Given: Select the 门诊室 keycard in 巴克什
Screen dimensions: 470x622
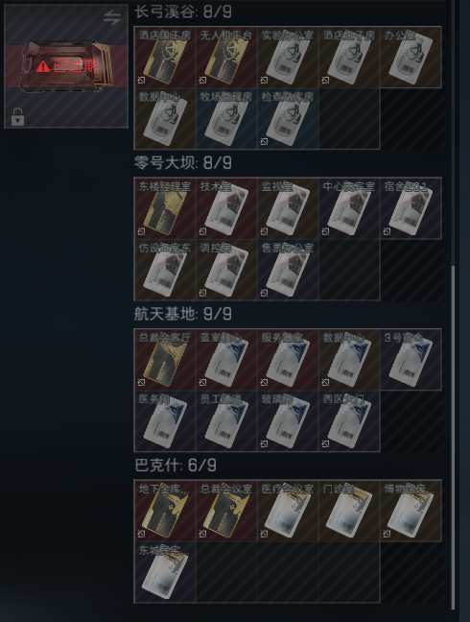Looking at the screenshot, I should (x=349, y=511).
